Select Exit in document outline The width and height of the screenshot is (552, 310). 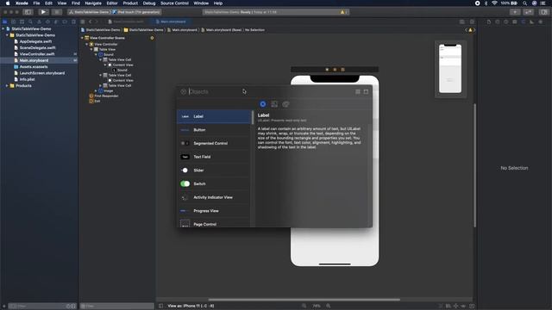coord(97,102)
